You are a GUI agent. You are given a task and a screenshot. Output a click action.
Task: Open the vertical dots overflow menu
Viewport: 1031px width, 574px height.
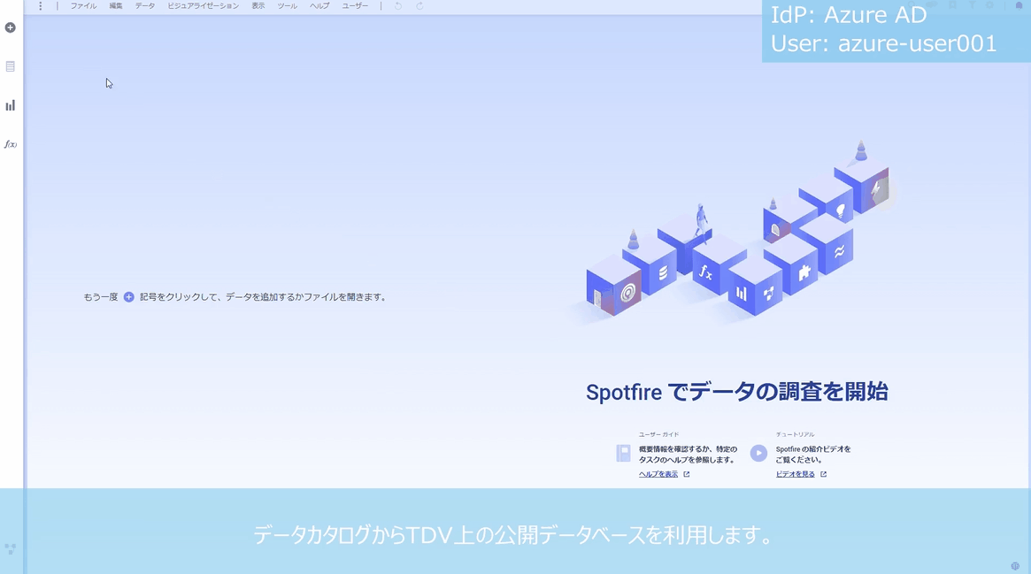pyautogui.click(x=39, y=6)
